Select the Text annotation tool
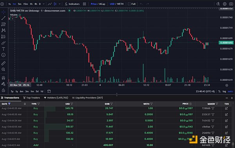235x148 pixels. click(x=3, y=49)
